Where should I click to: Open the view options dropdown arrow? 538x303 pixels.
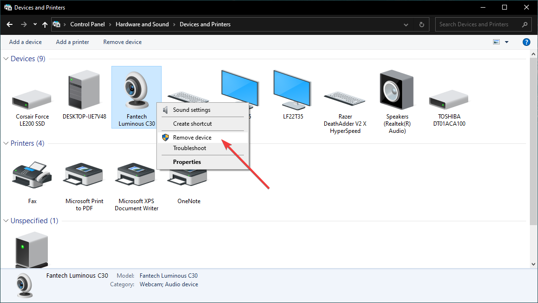[x=507, y=42]
